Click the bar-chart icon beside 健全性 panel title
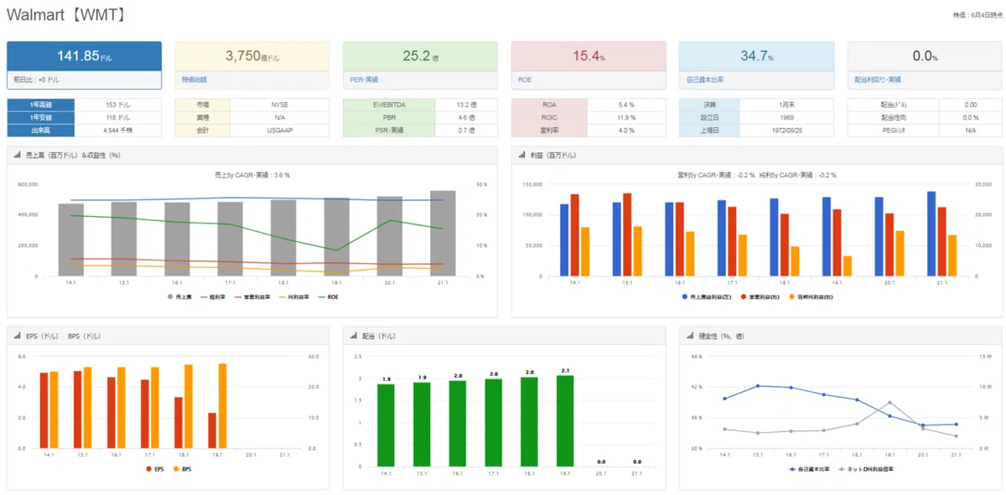The height and width of the screenshot is (495, 1006). coord(690,335)
